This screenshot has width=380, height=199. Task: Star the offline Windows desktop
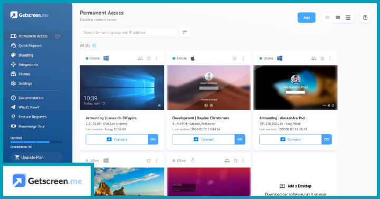click(149, 160)
